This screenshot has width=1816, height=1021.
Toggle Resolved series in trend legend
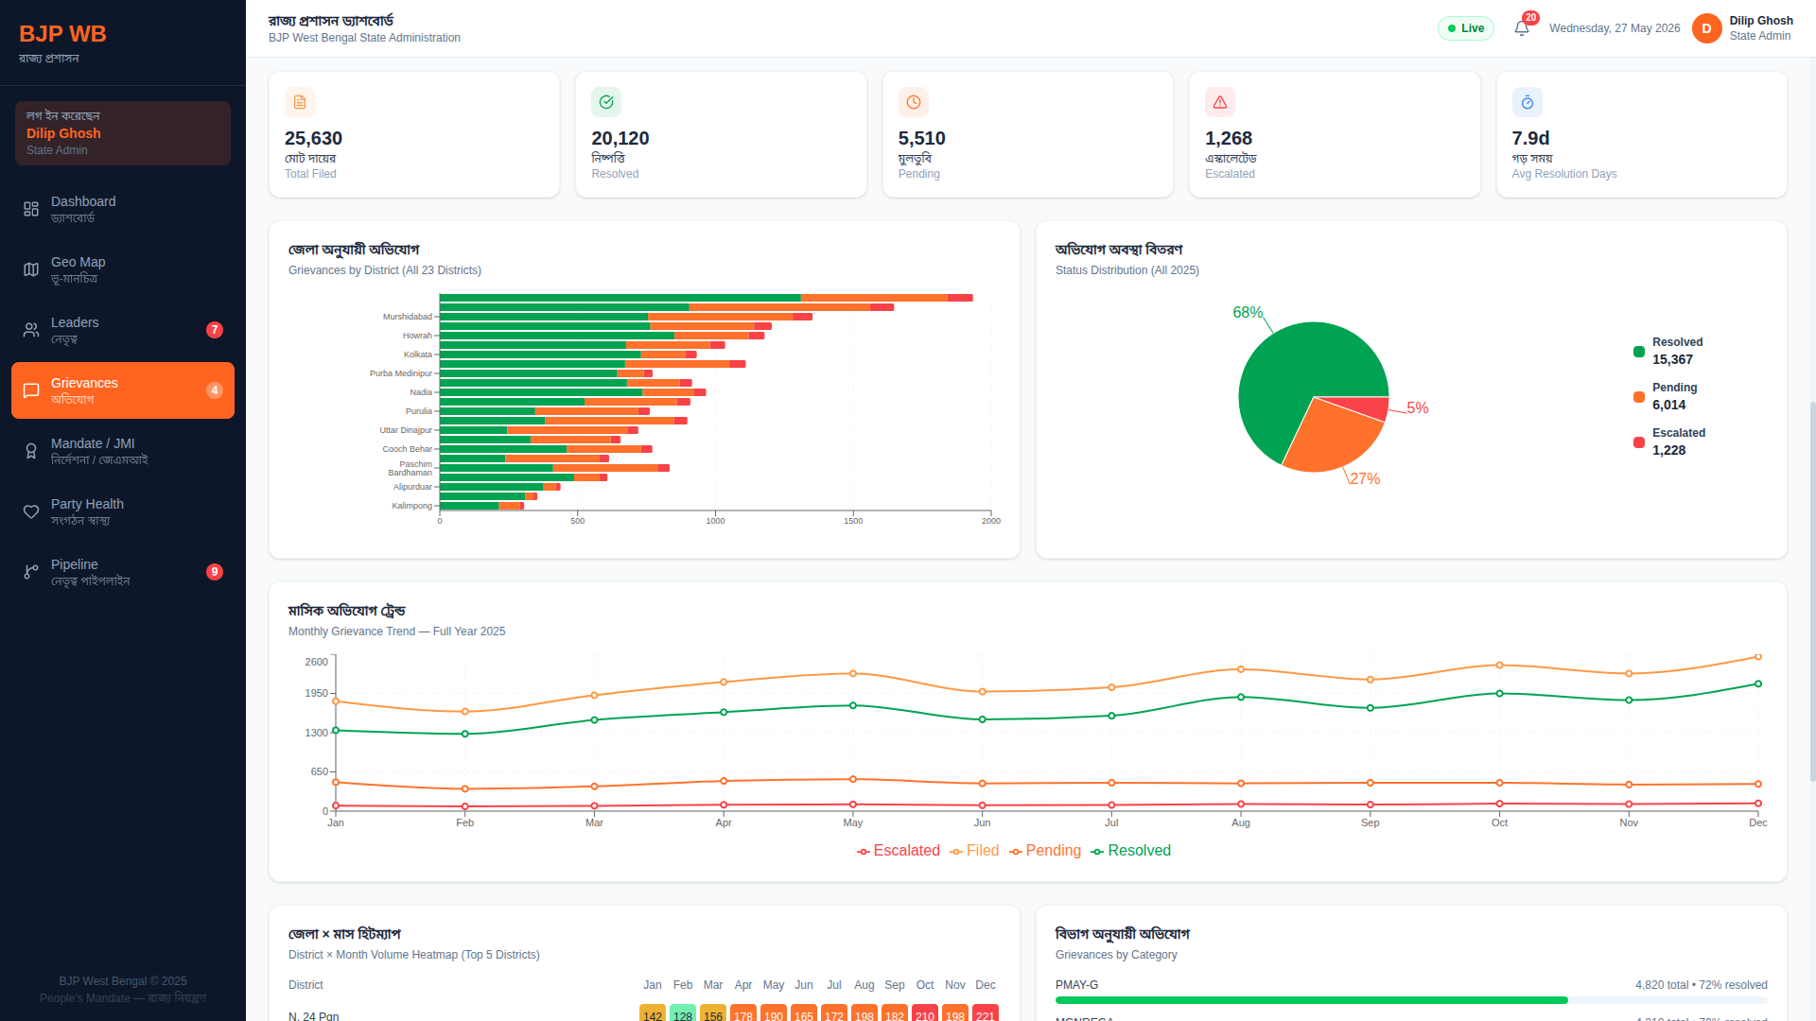tap(1131, 851)
